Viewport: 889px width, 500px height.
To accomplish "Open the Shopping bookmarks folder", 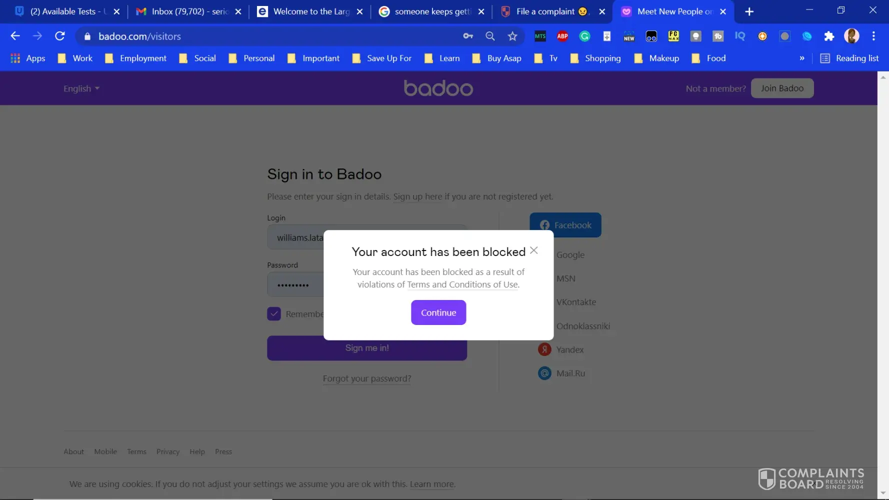I will 596,58.
